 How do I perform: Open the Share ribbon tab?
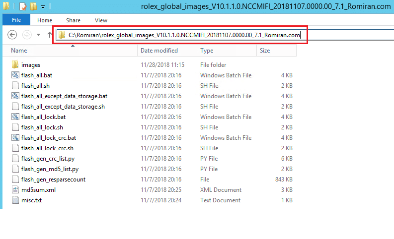click(73, 20)
